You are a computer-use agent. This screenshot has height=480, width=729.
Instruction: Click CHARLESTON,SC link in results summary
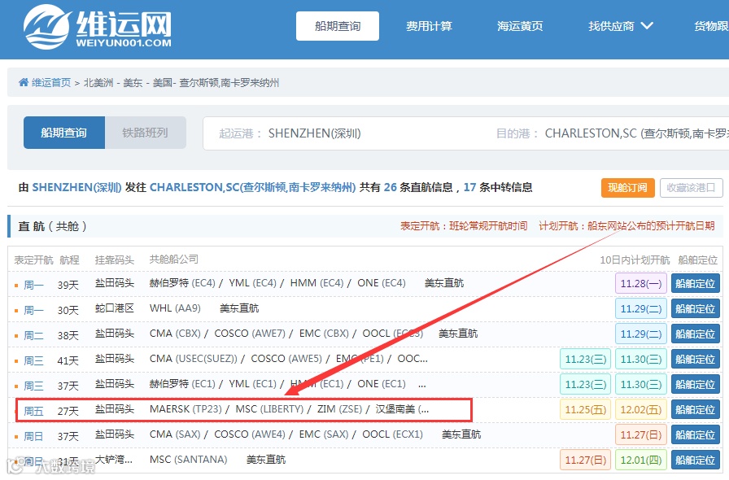pyautogui.click(x=252, y=187)
